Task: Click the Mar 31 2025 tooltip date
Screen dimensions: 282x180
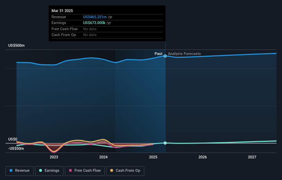Action: [62, 11]
